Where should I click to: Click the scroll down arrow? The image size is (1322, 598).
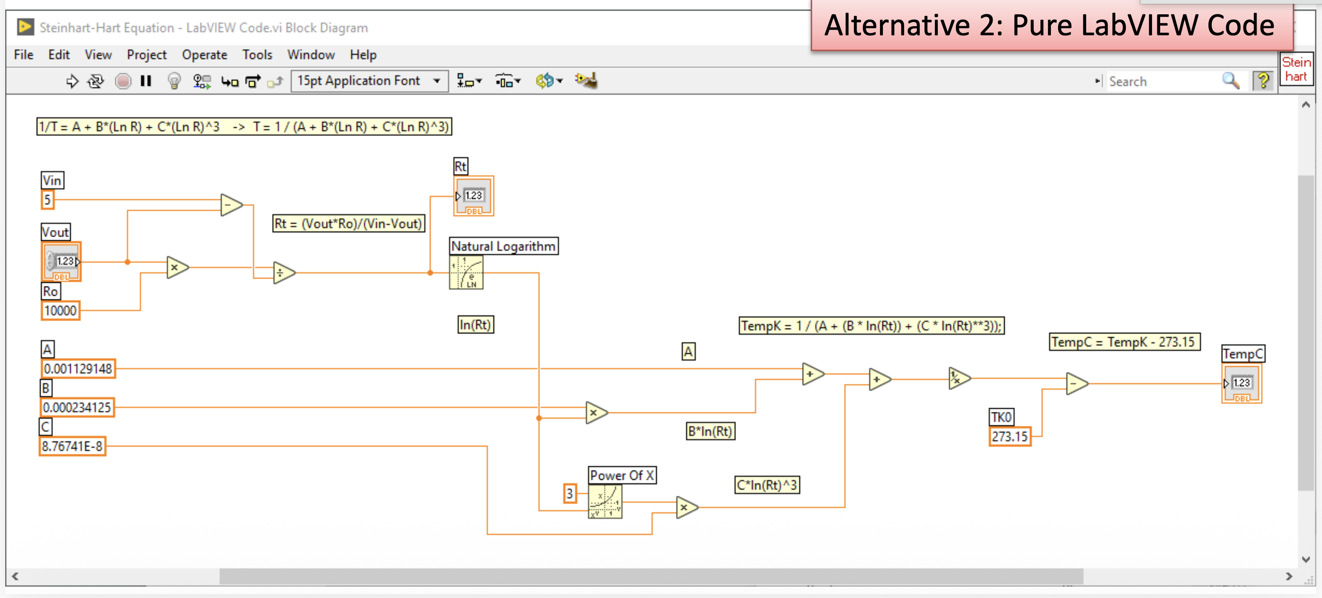point(1306,559)
